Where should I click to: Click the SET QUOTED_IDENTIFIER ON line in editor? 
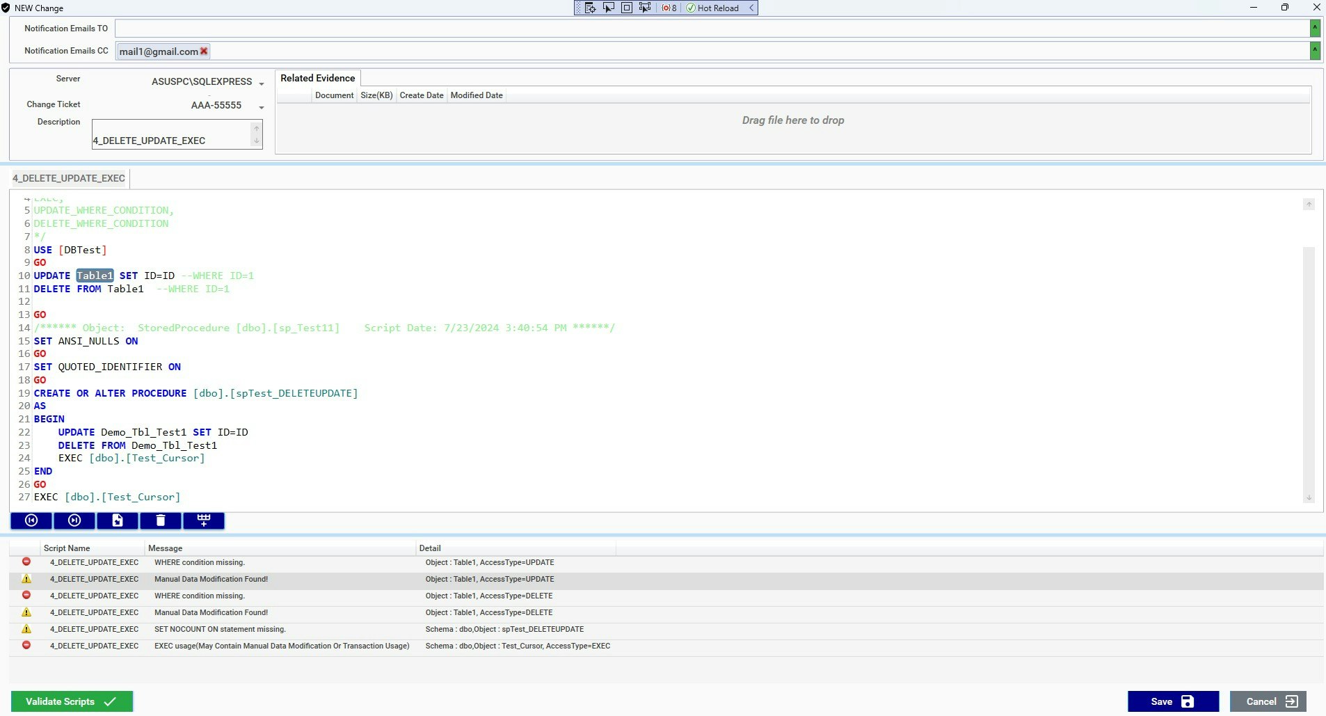(x=107, y=367)
